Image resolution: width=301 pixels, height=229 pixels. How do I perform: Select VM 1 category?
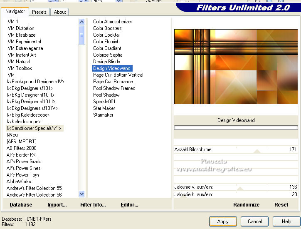coord(13,22)
